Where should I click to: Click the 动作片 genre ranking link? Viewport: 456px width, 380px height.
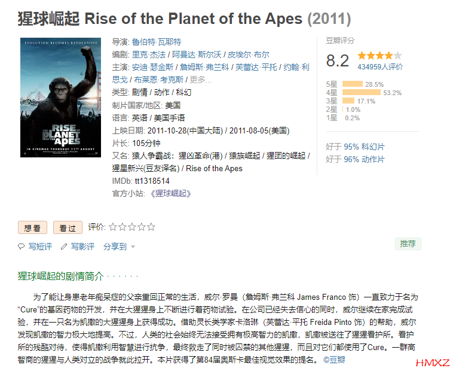tap(373, 159)
